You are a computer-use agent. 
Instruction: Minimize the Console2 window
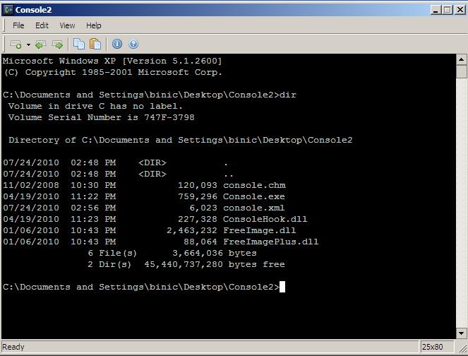(x=436, y=10)
